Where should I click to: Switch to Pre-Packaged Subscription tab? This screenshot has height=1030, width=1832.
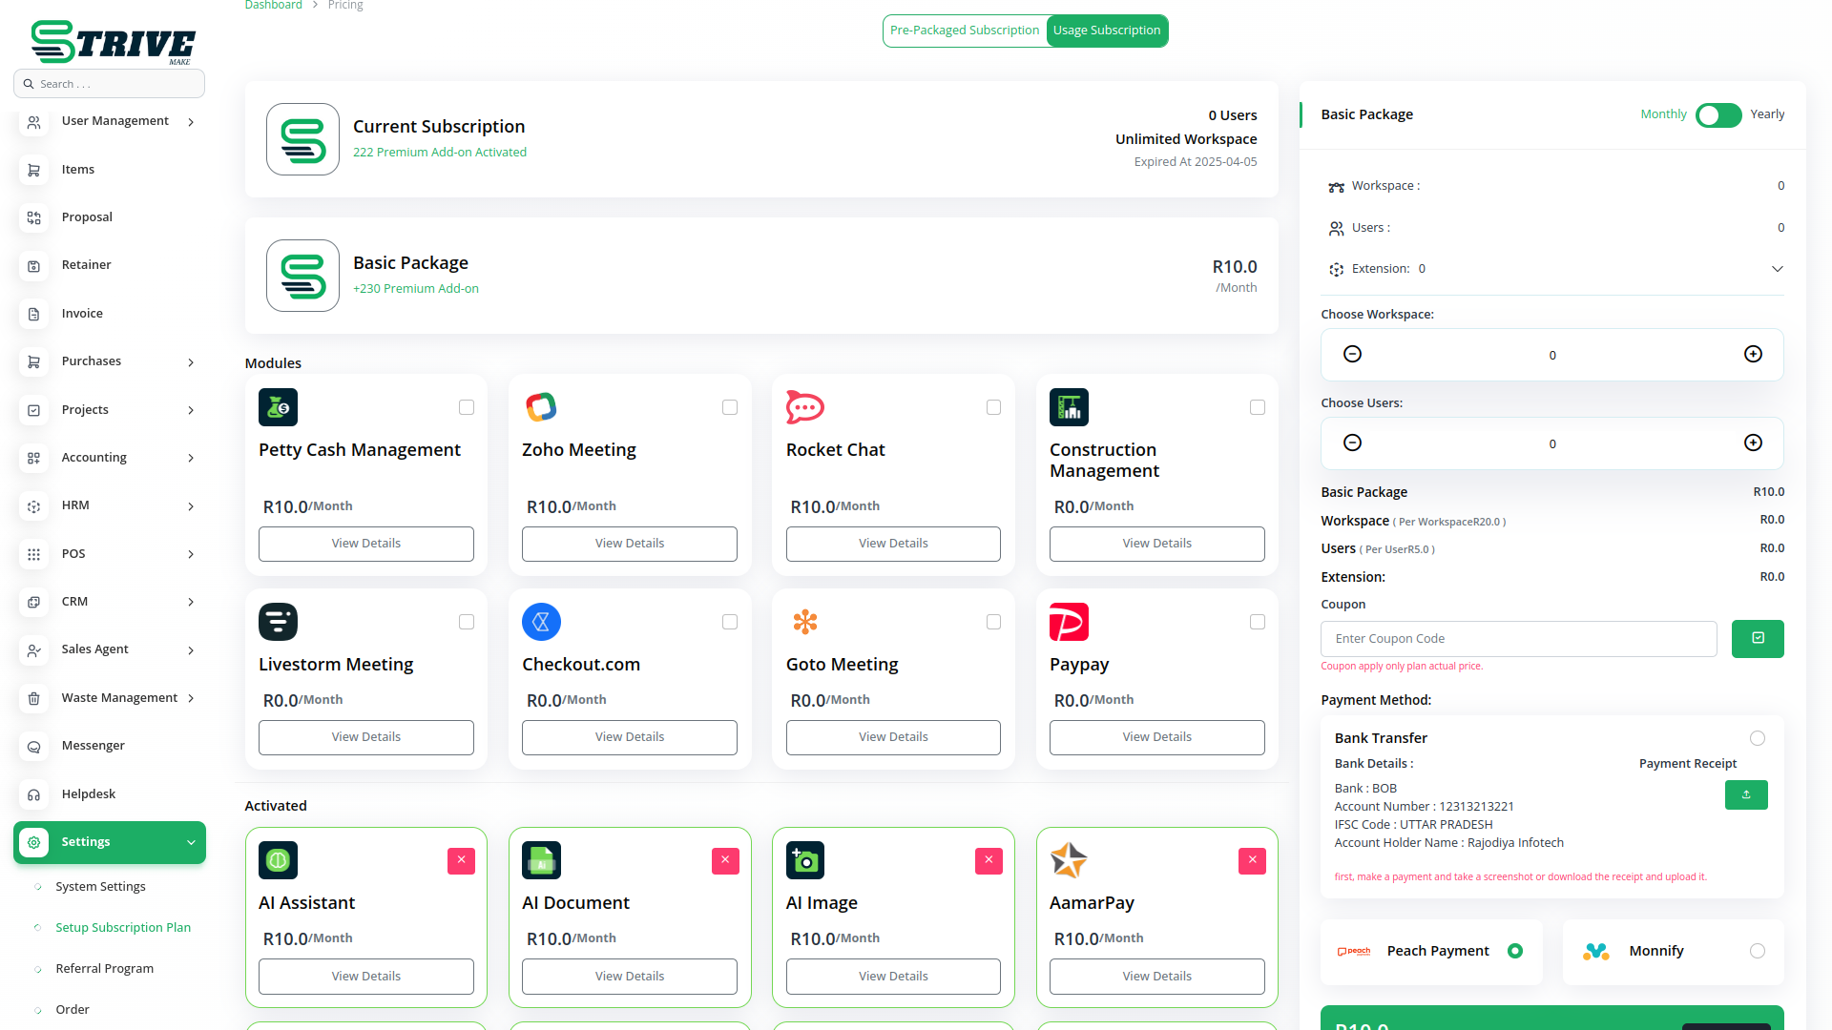click(x=964, y=31)
